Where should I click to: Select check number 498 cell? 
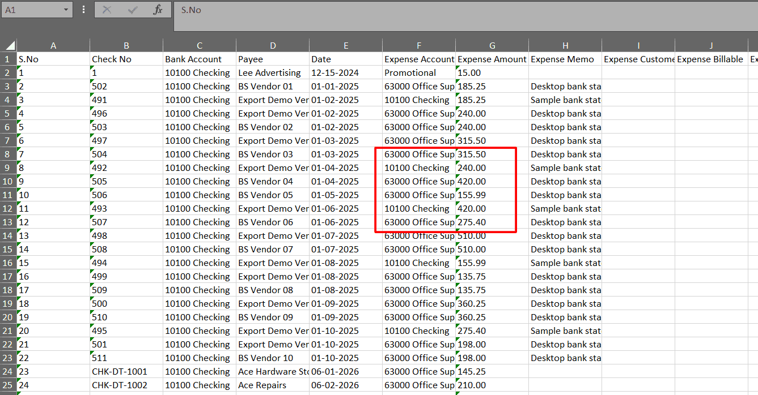click(x=126, y=236)
